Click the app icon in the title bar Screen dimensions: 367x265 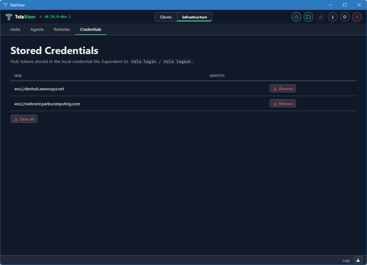[4, 5]
